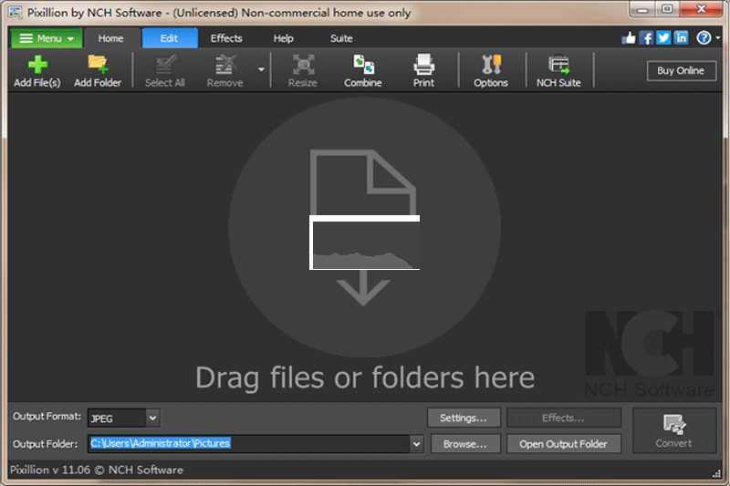Click the Add Folder icon

pos(97,70)
